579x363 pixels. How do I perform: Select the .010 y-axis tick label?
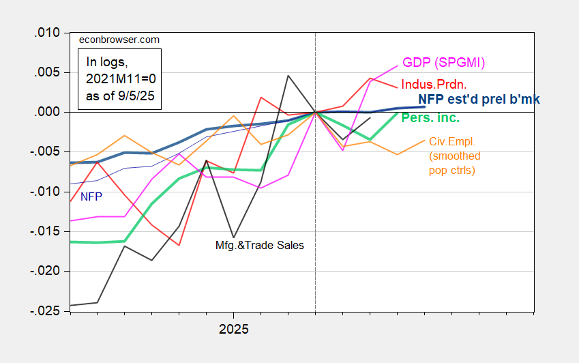click(x=48, y=33)
